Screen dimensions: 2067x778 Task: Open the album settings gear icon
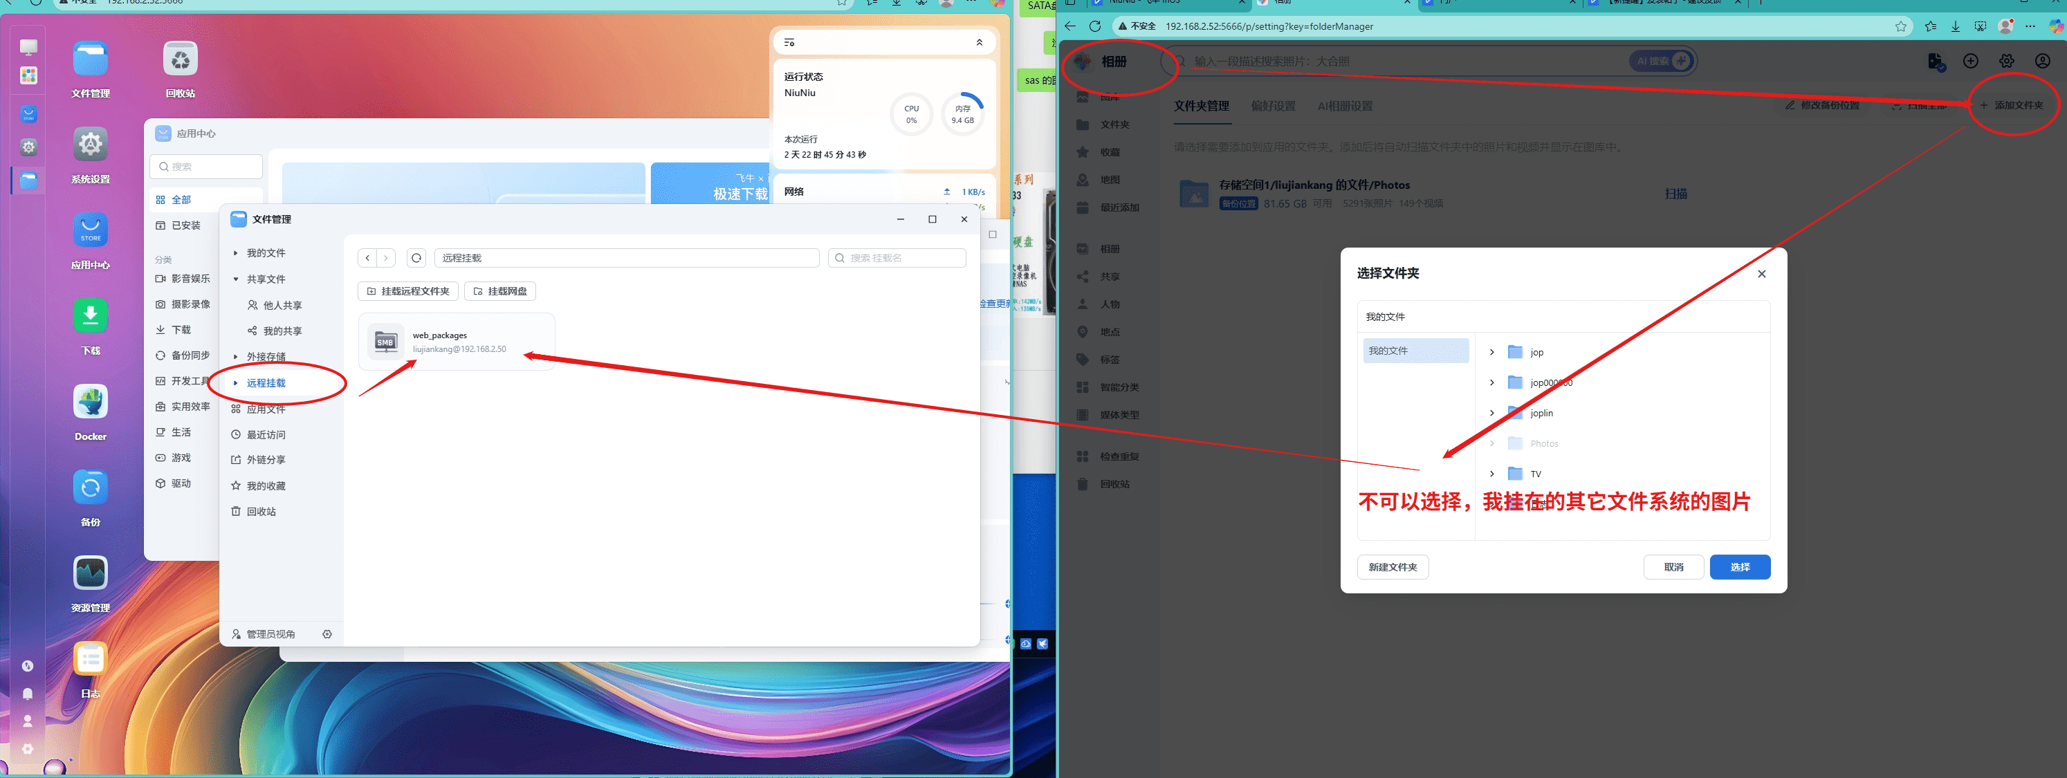pos(2006,62)
